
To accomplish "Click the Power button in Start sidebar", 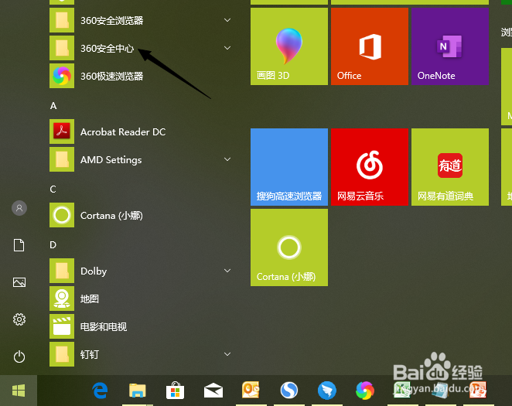I will pos(19,357).
